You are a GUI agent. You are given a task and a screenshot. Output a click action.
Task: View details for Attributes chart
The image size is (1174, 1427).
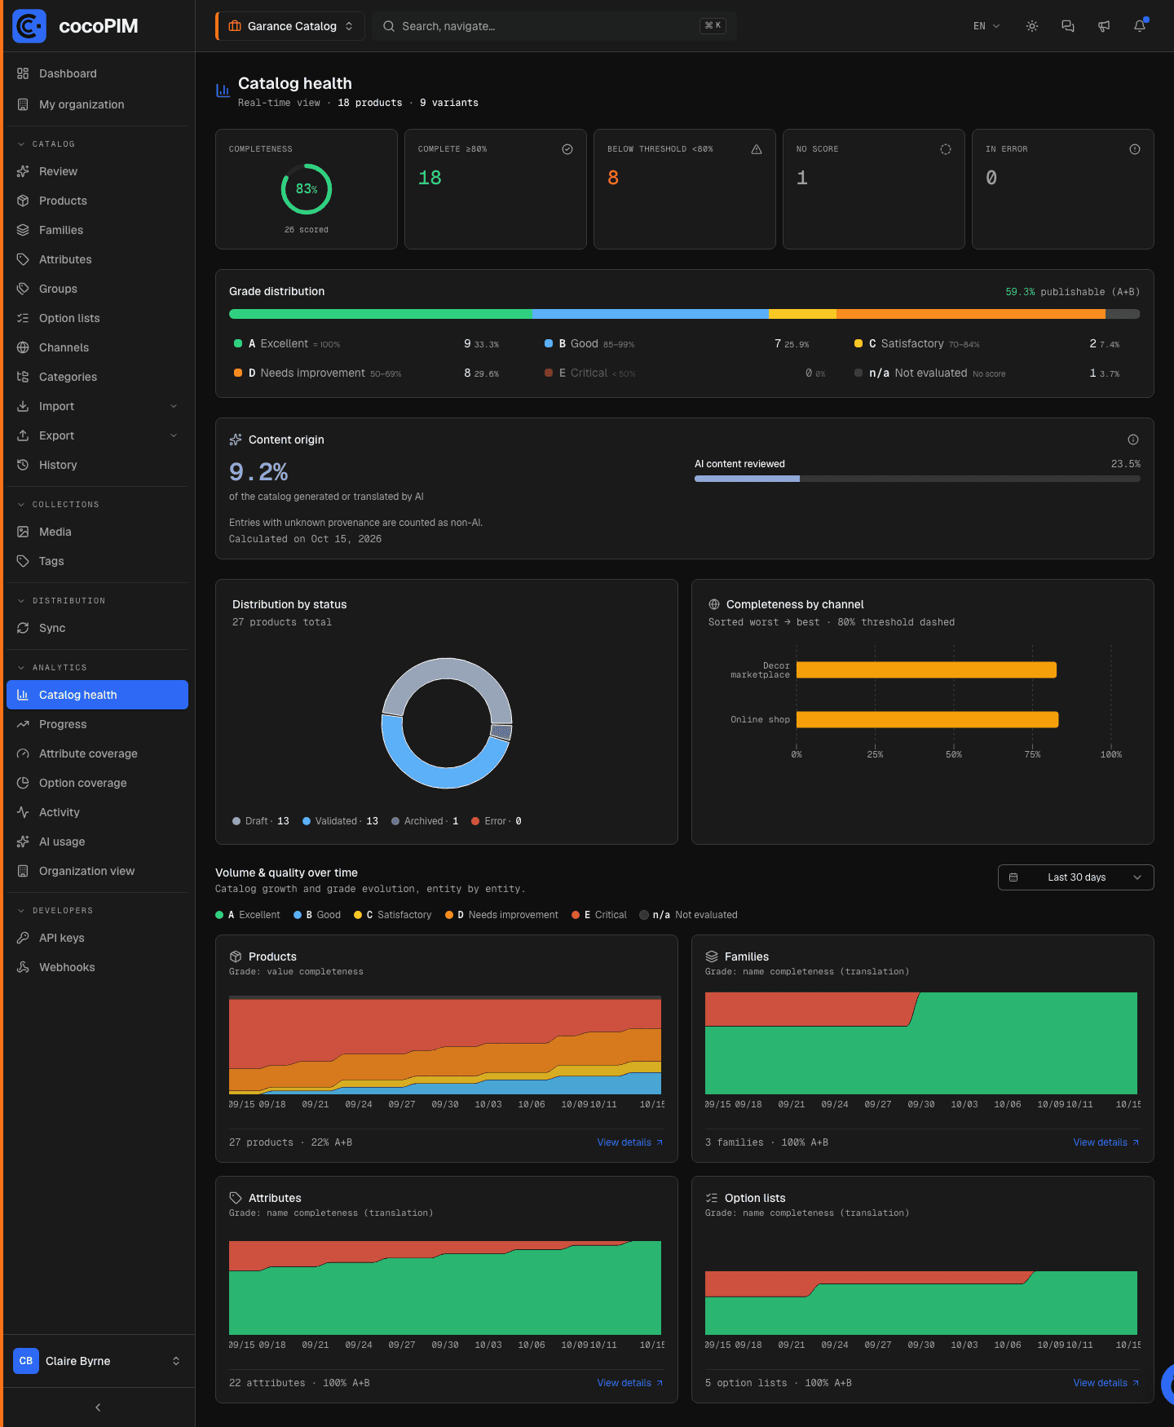tap(630, 1383)
